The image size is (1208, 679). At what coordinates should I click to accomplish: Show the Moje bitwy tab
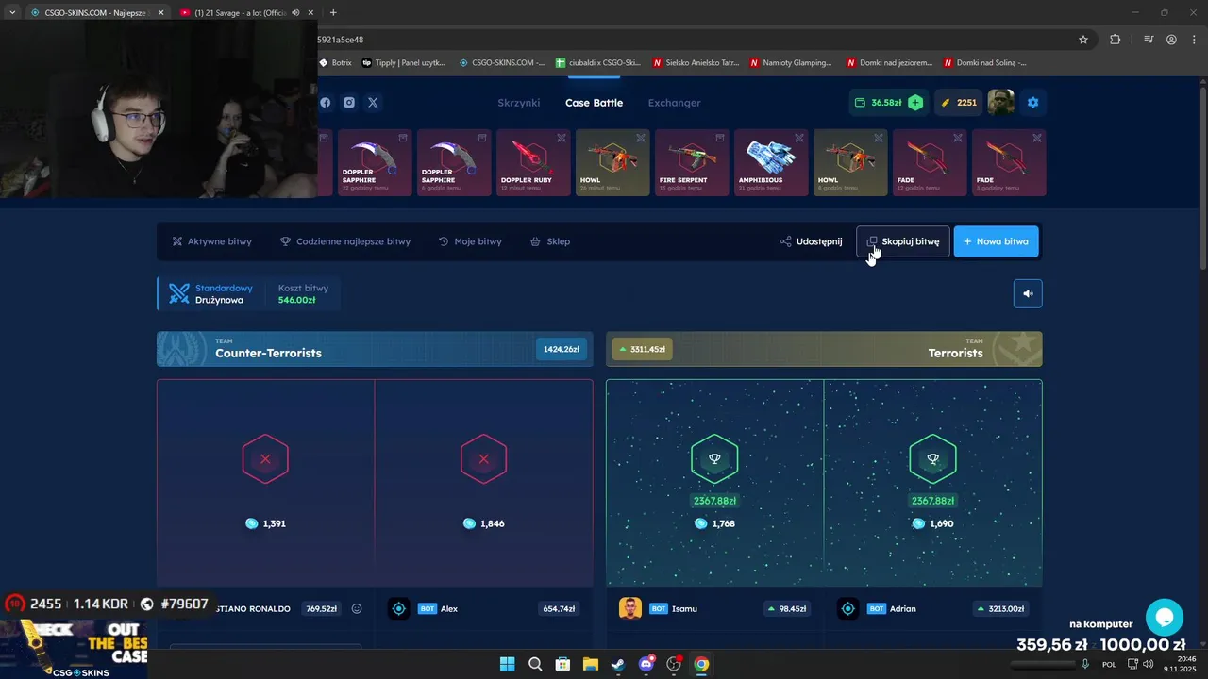click(470, 241)
